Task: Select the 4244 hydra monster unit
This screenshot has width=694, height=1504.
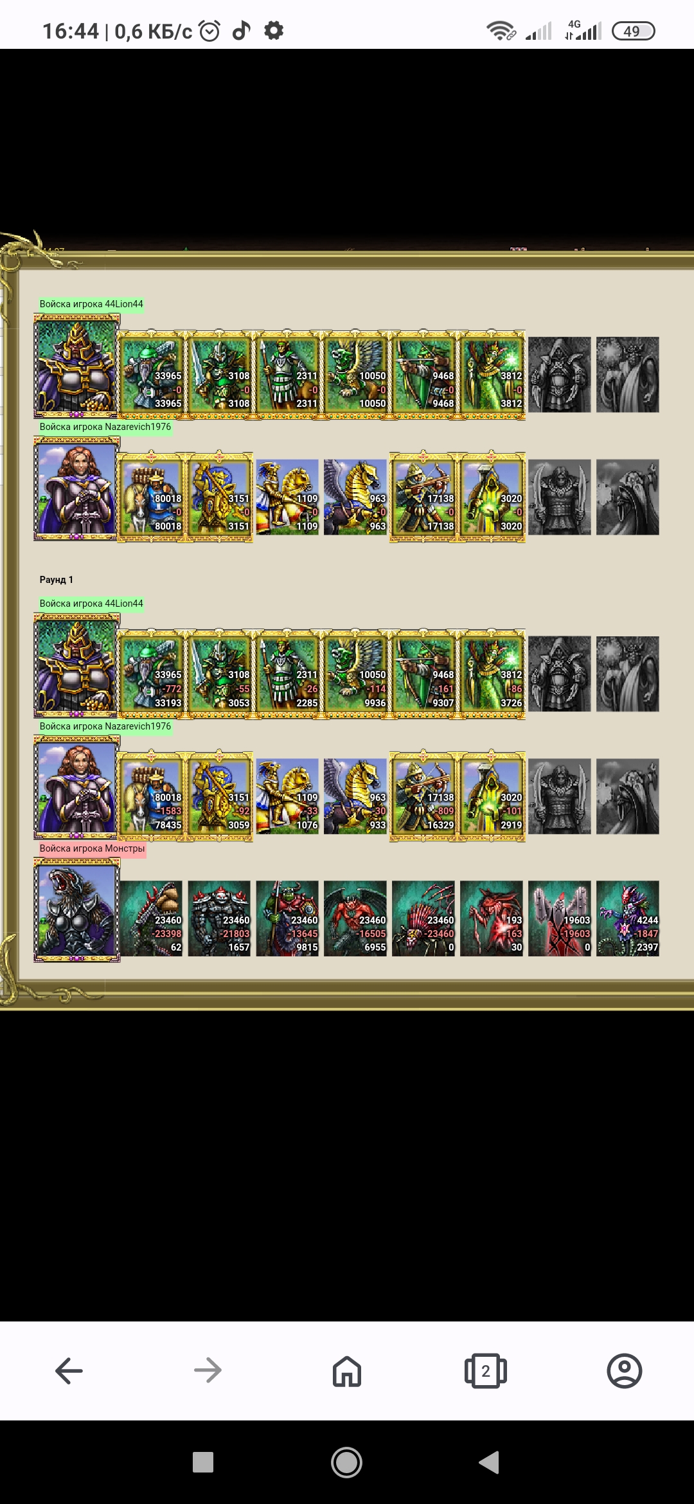Action: [628, 918]
